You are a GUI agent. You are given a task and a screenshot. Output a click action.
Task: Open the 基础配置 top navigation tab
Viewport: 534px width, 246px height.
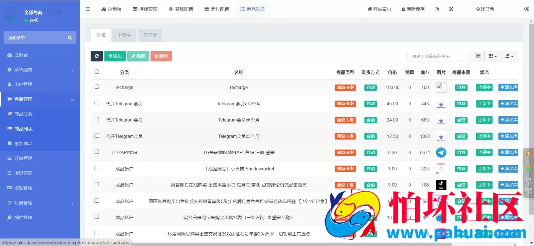(x=181, y=9)
